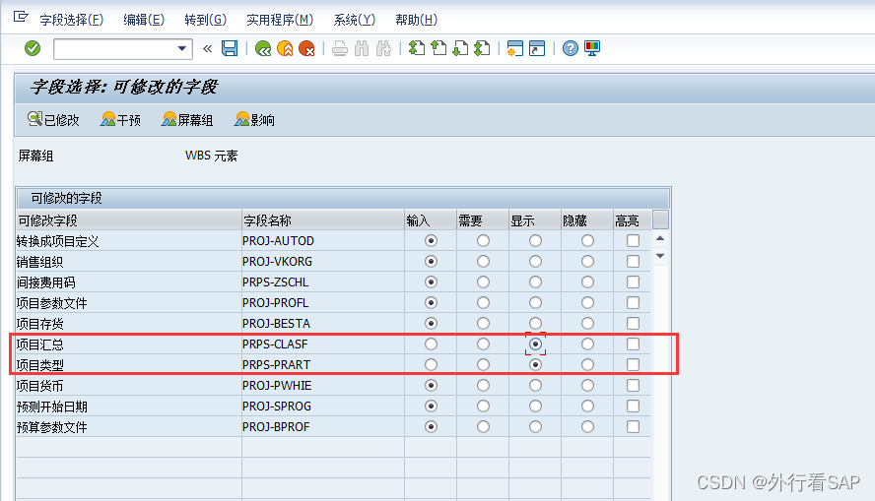Save using the floppy disk icon
875x501 pixels.
(230, 48)
